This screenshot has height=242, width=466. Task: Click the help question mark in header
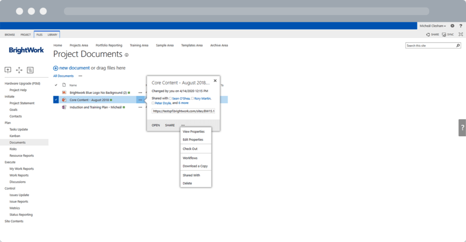tap(460, 26)
